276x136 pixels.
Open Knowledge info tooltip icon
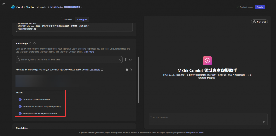coord(34,43)
